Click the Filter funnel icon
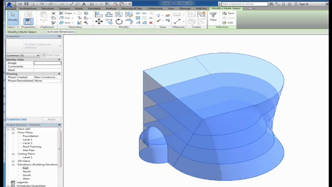 213,15
